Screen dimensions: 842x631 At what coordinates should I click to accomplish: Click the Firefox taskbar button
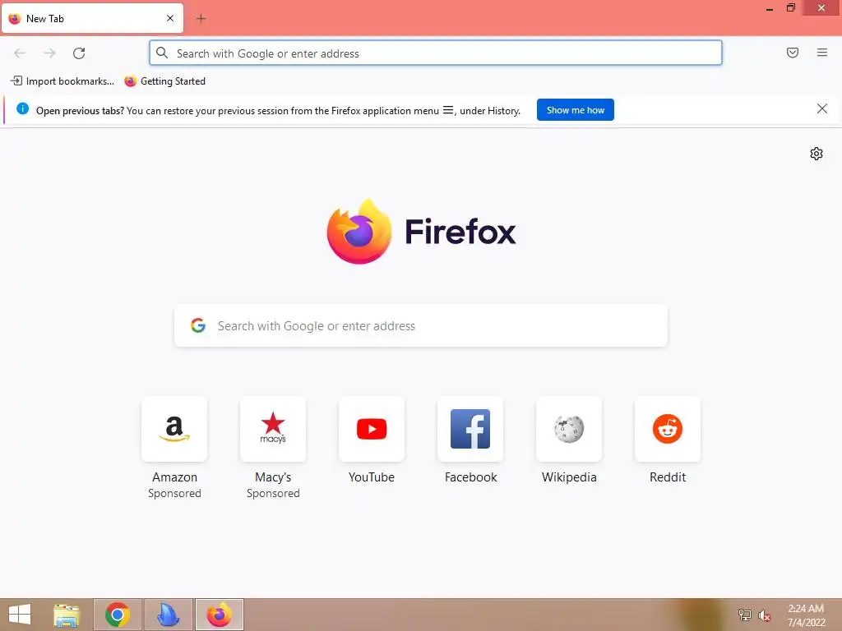point(219,615)
